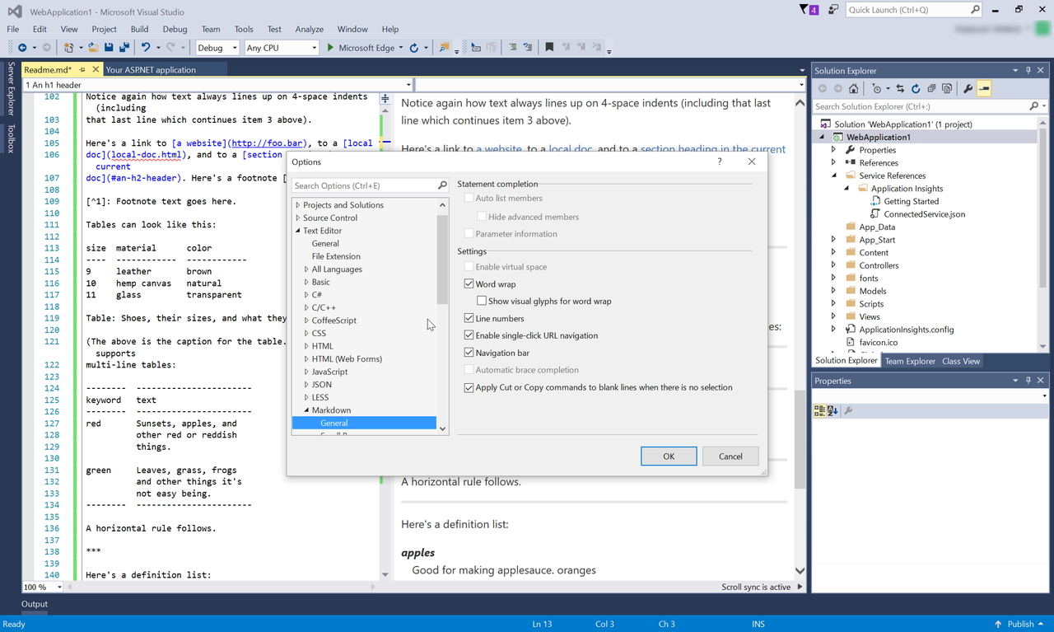
Task: Open the Tools menu
Action: tap(244, 29)
